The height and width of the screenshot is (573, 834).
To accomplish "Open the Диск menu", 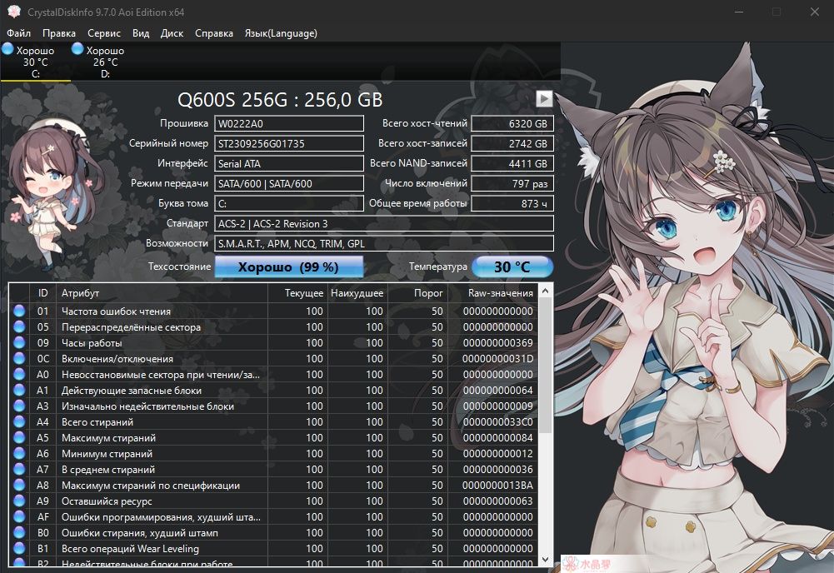I will click(172, 33).
